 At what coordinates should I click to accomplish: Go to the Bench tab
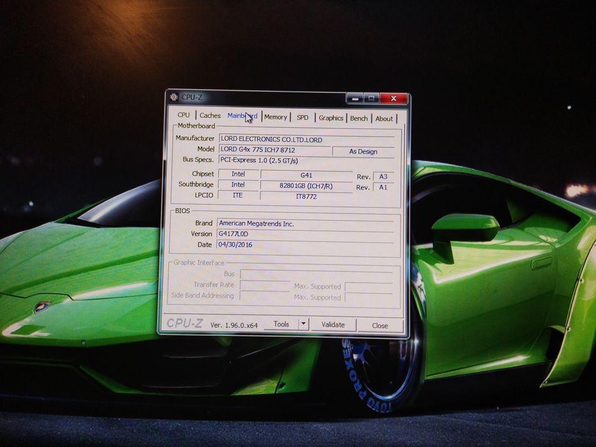[x=359, y=118]
